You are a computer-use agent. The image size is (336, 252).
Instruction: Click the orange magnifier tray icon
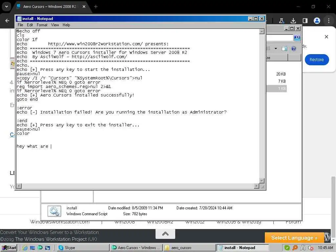click(x=295, y=248)
